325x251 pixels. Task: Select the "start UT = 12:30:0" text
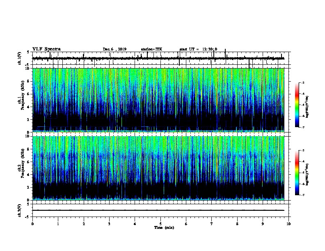click(x=198, y=49)
